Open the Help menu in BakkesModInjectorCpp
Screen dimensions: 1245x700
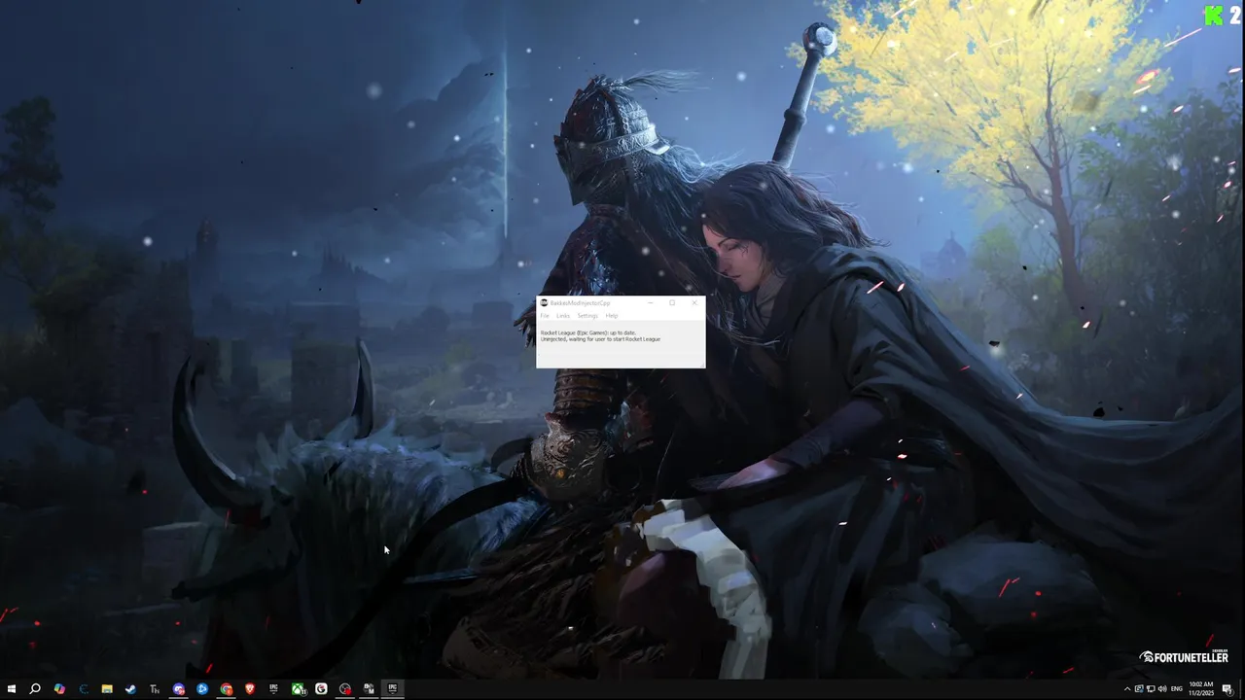612,316
